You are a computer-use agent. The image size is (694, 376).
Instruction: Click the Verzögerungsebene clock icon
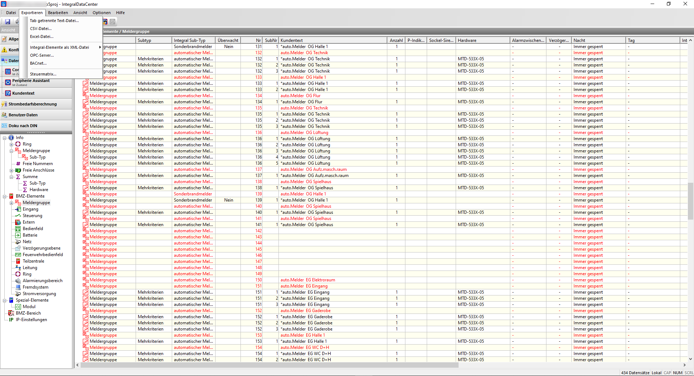pyautogui.click(x=18, y=248)
